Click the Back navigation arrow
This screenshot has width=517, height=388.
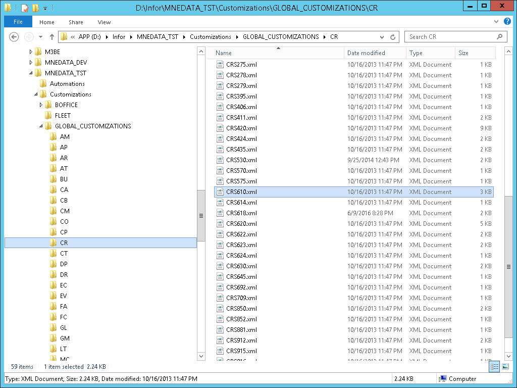pos(14,37)
